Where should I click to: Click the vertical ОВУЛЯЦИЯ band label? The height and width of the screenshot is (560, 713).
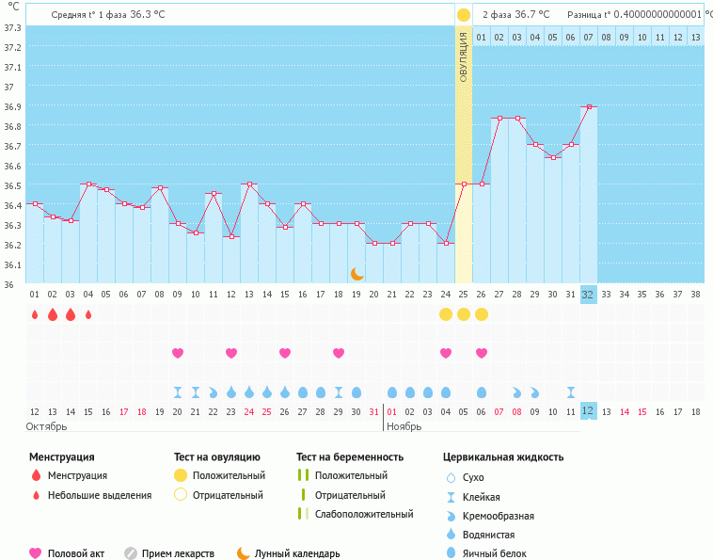pyautogui.click(x=463, y=56)
